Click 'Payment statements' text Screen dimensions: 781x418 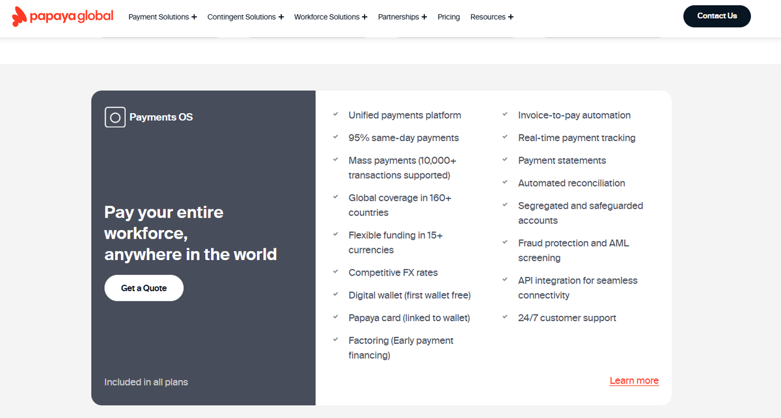pos(562,161)
